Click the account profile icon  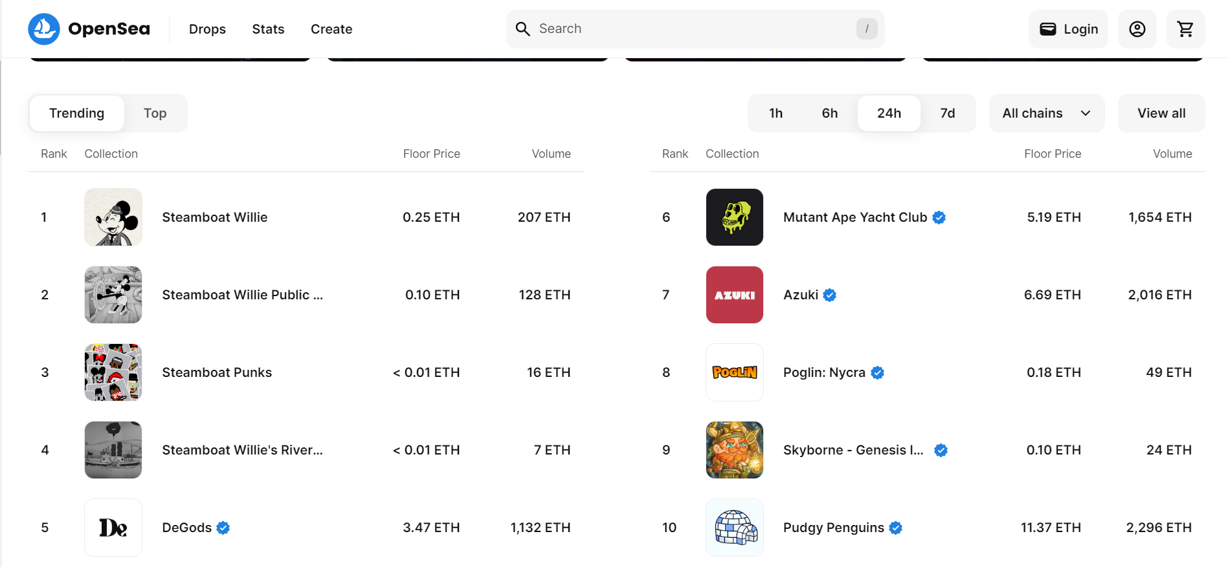(x=1137, y=29)
